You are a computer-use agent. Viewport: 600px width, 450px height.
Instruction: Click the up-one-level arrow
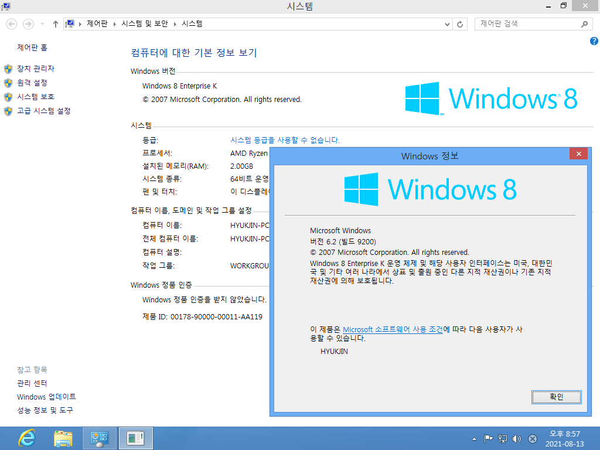tap(56, 24)
